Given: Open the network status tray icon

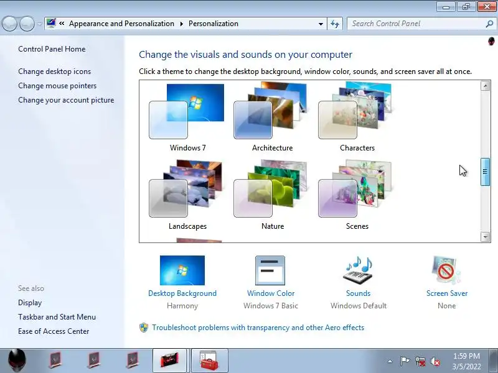Looking at the screenshot, I should click(x=420, y=361).
